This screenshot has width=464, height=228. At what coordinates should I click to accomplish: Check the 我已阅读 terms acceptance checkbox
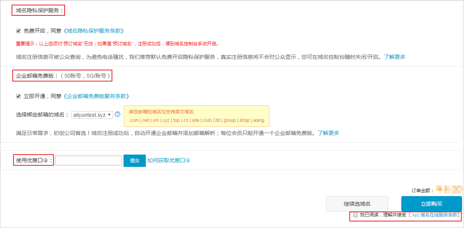(355, 216)
